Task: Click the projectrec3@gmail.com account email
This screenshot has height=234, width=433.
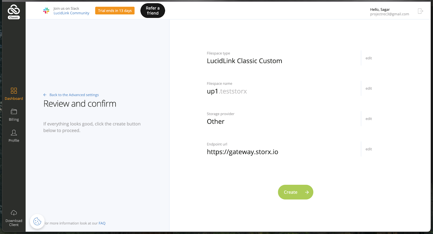Action: [x=389, y=14]
